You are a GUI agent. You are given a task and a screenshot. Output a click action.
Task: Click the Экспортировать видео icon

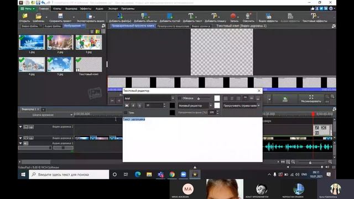click(90, 18)
